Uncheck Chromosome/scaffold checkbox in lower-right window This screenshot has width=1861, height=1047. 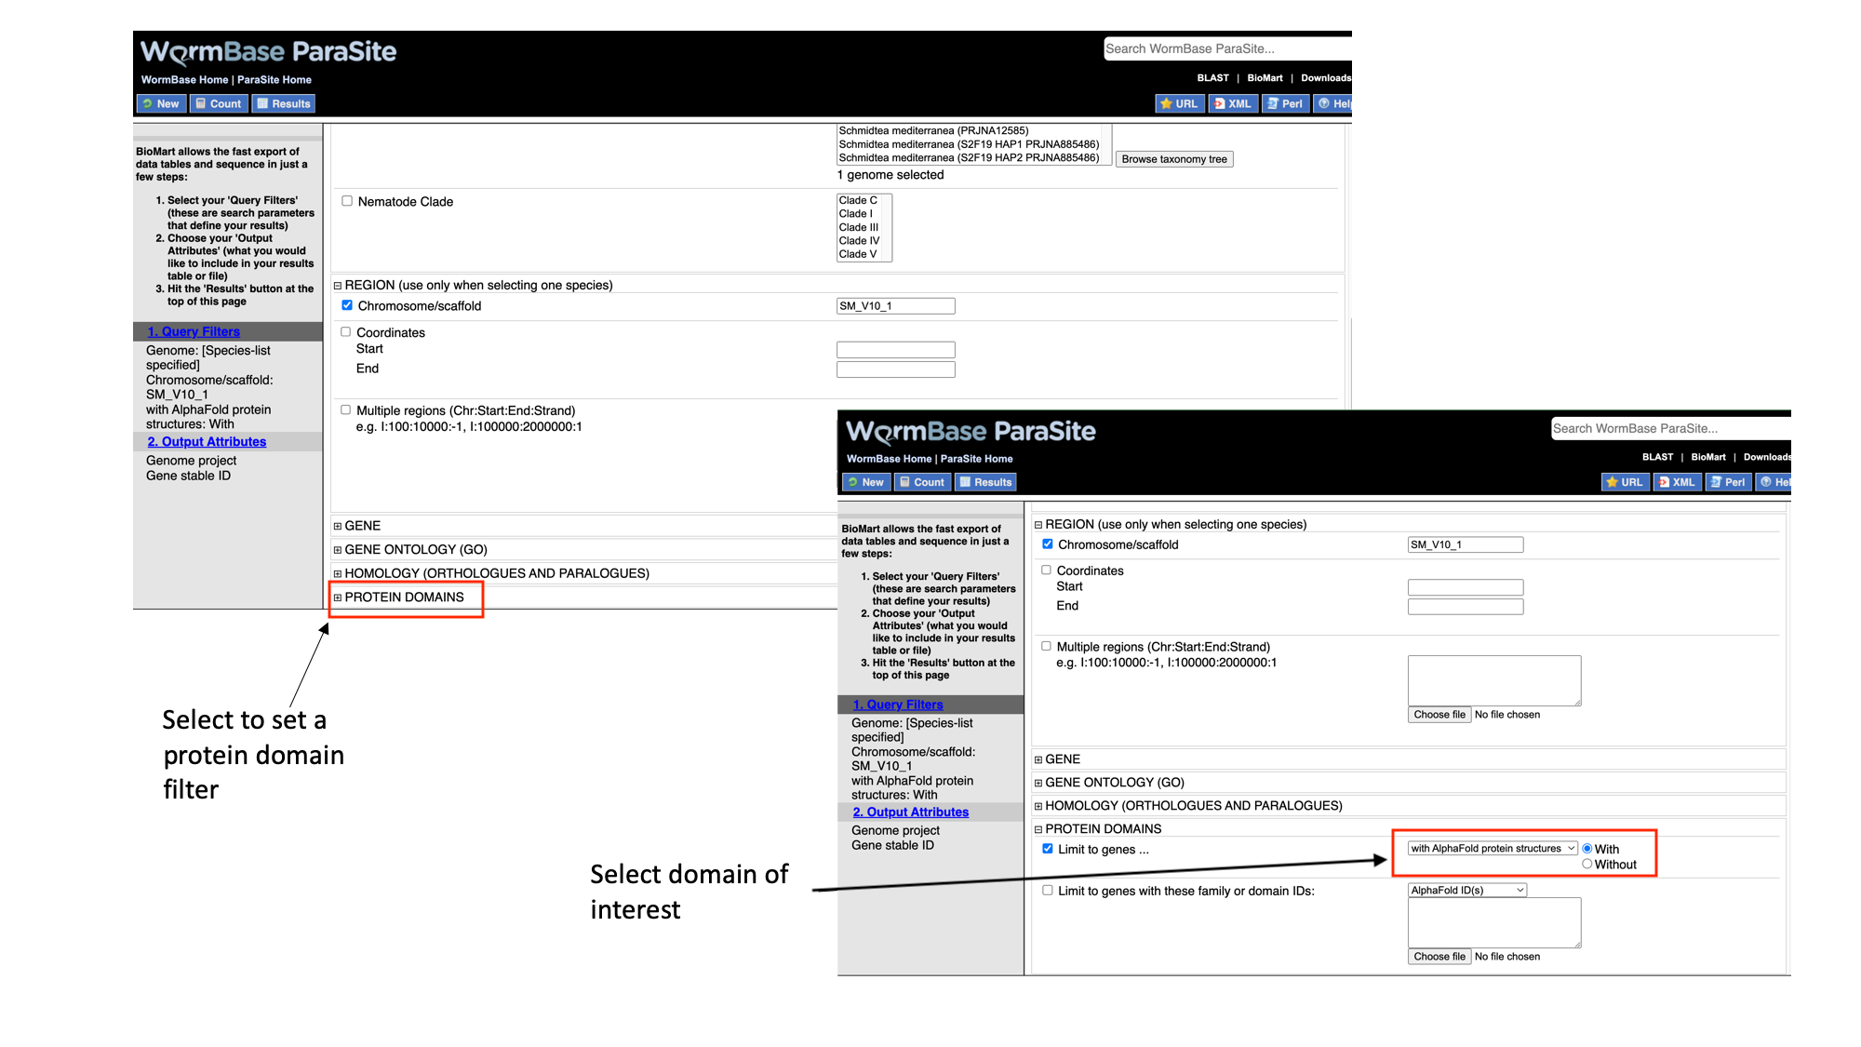(1048, 544)
